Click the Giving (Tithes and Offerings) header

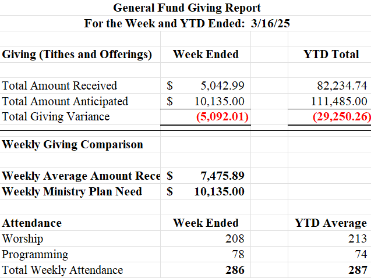[77, 55]
